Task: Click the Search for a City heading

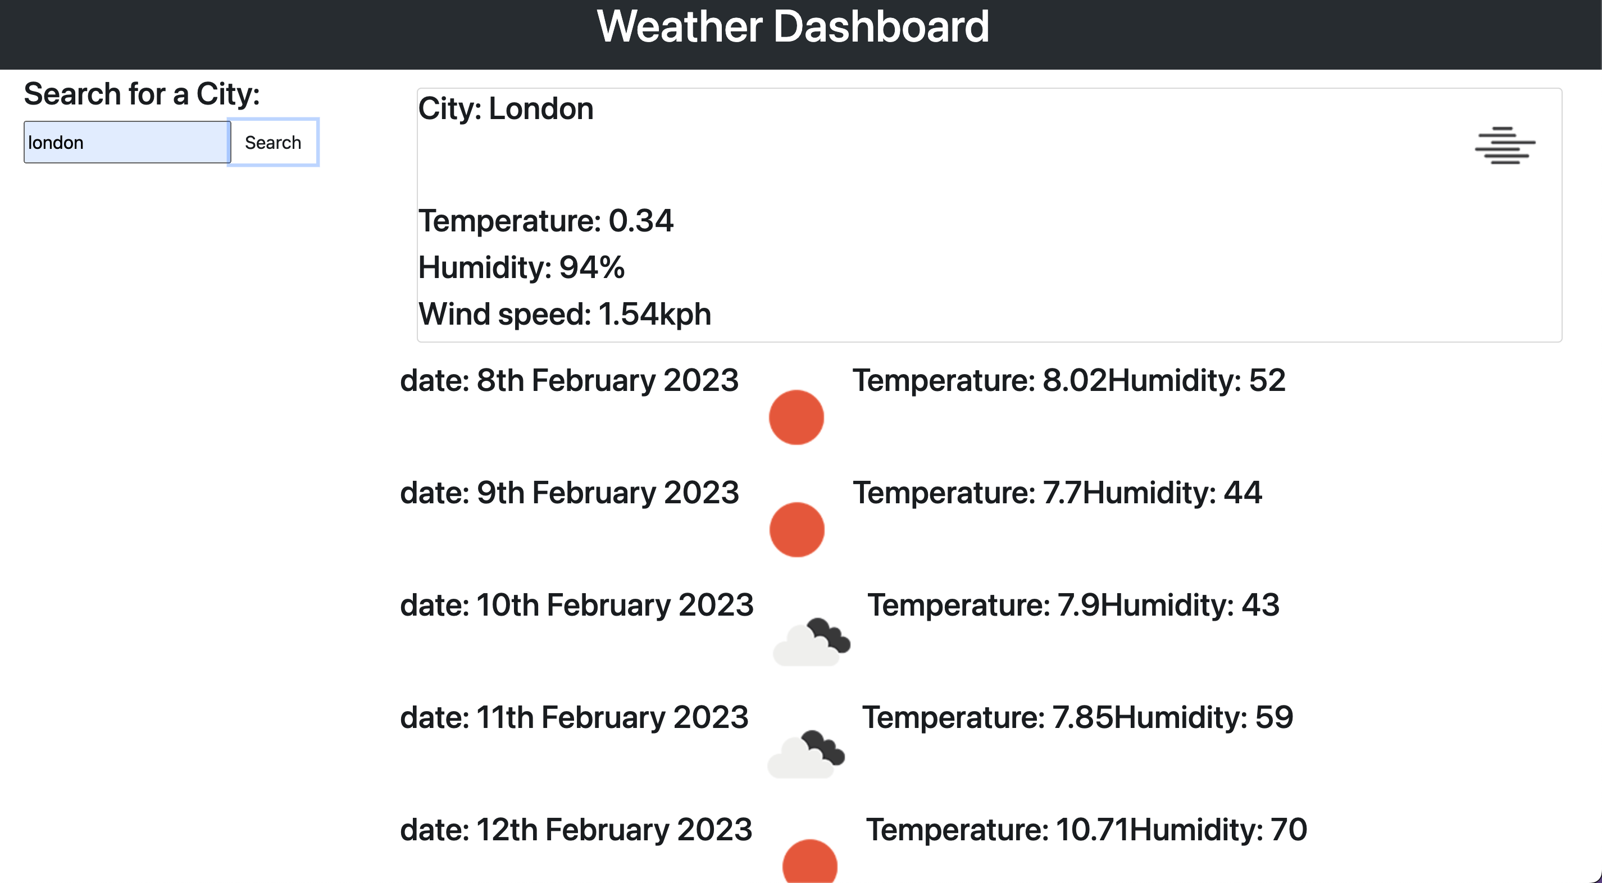Action: (x=143, y=94)
